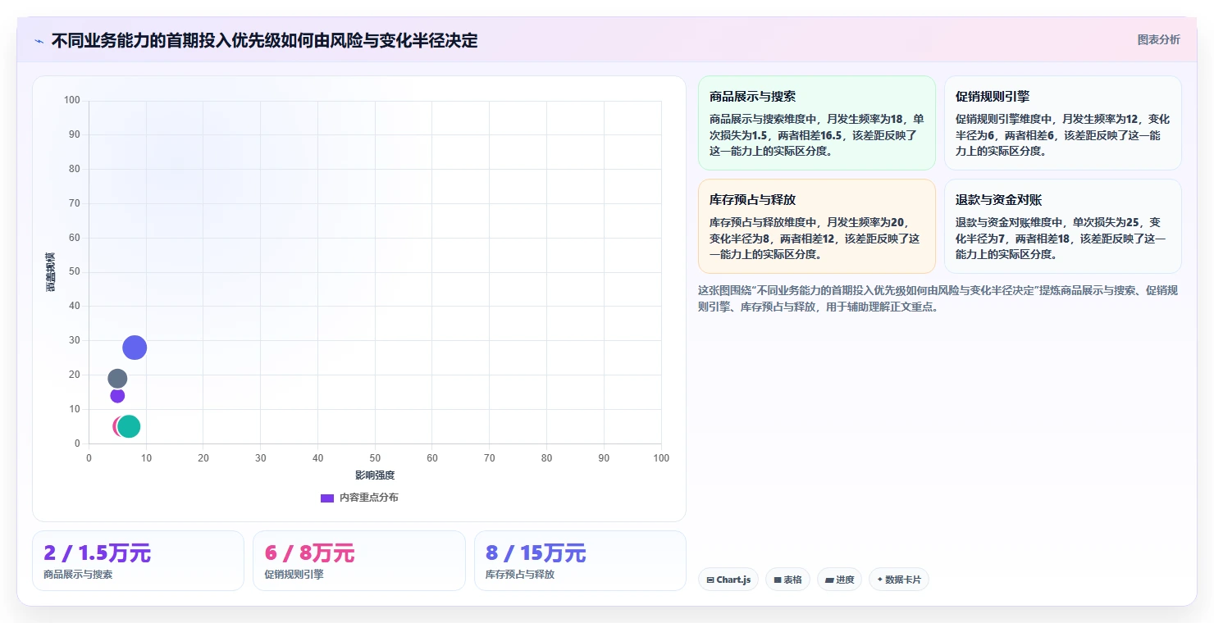Toggle the 内容重点分布 legend color swatch

326,498
